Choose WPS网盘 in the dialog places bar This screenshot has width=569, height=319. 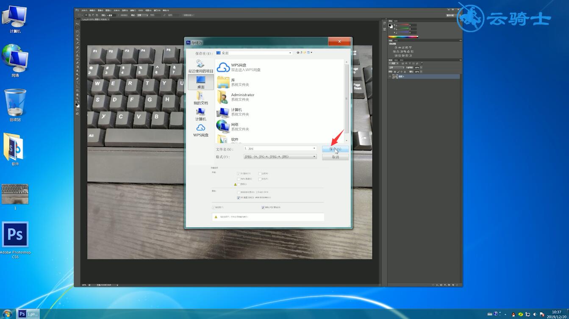pos(201,130)
